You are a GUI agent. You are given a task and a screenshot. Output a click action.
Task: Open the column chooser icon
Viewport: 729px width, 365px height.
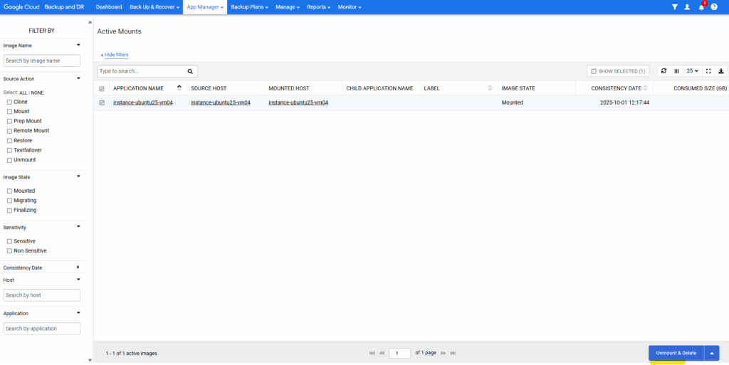[x=676, y=71]
